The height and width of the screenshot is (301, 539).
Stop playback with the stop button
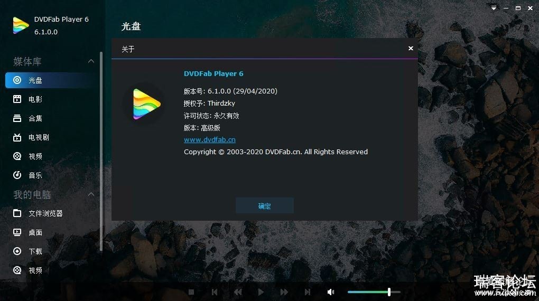tap(191, 292)
